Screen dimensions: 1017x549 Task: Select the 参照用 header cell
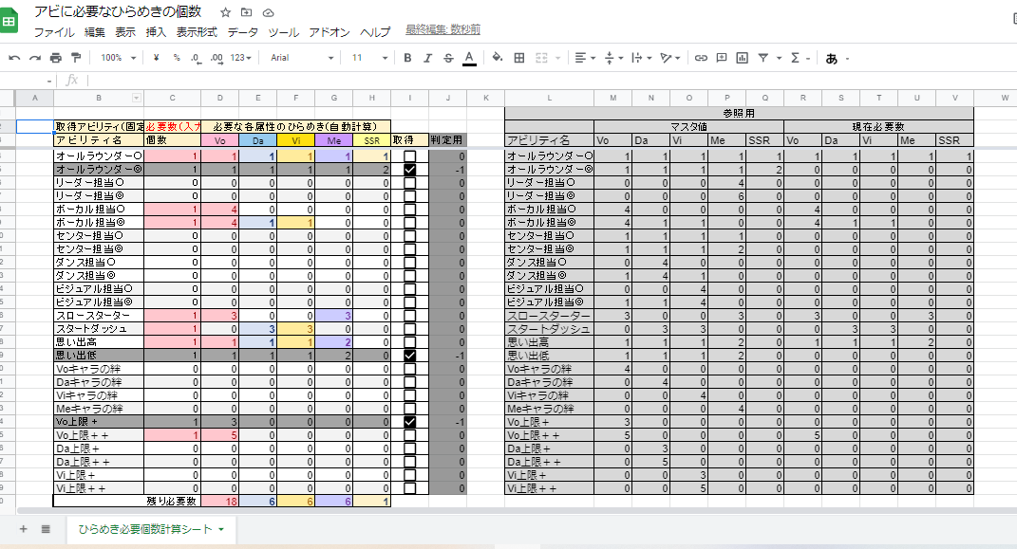(739, 113)
